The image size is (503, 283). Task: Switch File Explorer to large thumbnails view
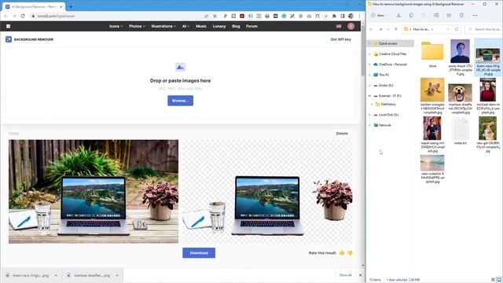point(499,280)
